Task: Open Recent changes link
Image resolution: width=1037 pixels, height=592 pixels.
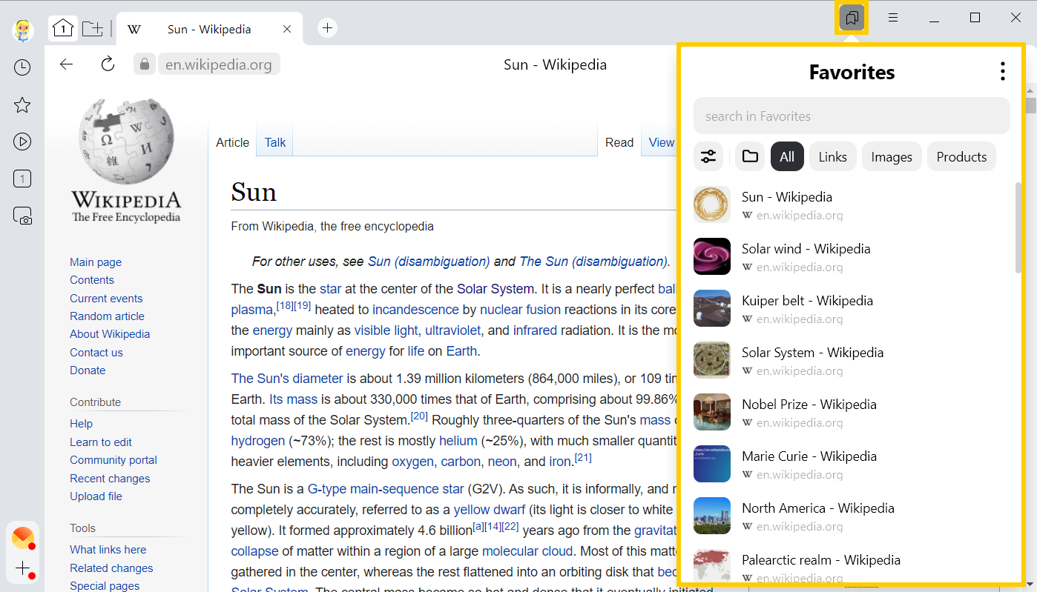Action: click(110, 478)
